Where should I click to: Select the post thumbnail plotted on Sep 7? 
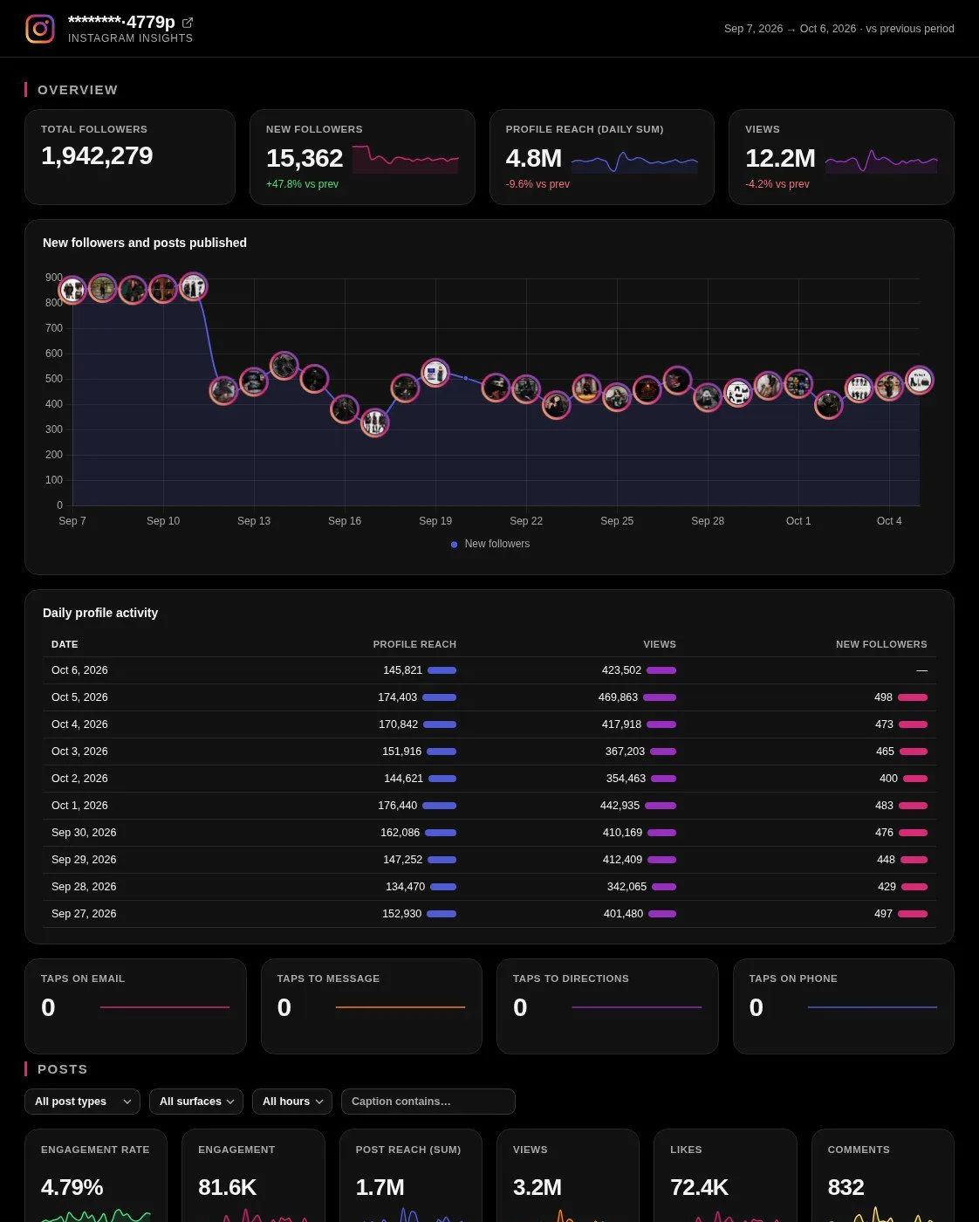point(72,291)
